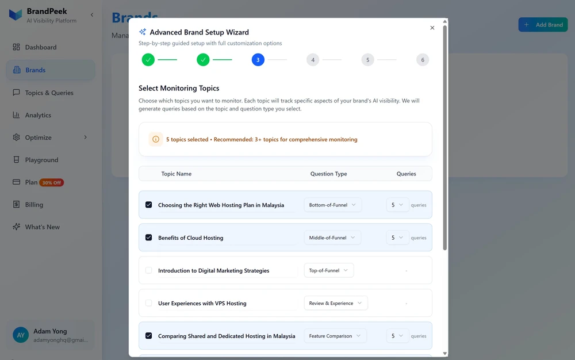Click the 30% Off plan badge
Viewport: 575px width, 360px height.
pos(52,182)
